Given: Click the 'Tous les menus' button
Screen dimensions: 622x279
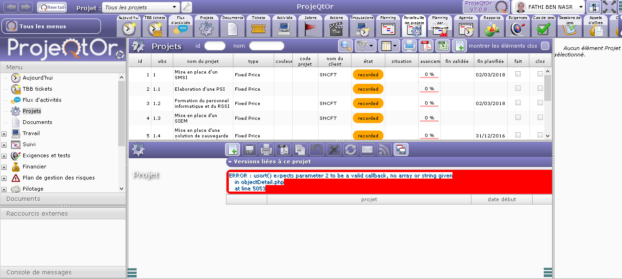Looking at the screenshot, I should (51, 26).
